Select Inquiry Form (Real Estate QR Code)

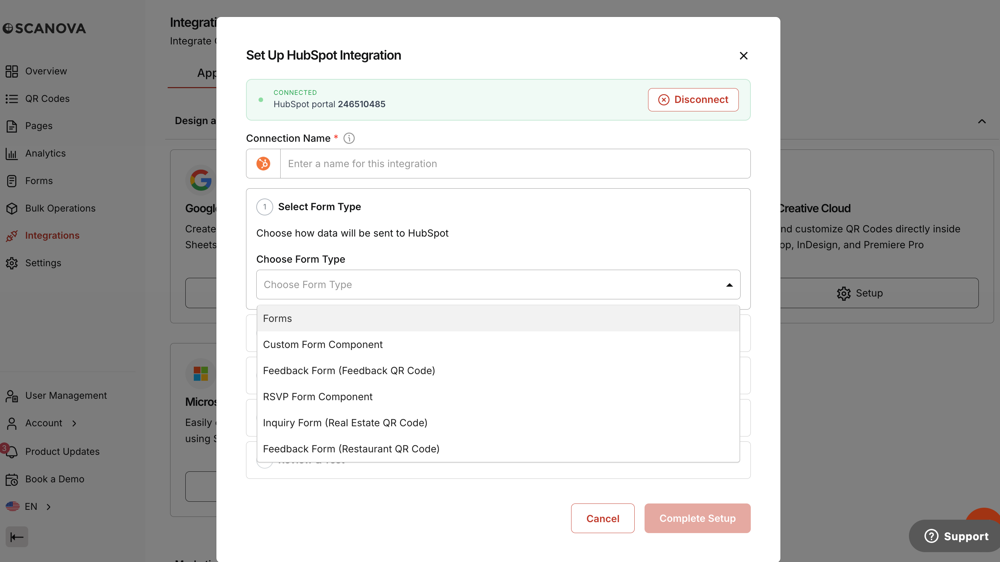(498, 423)
